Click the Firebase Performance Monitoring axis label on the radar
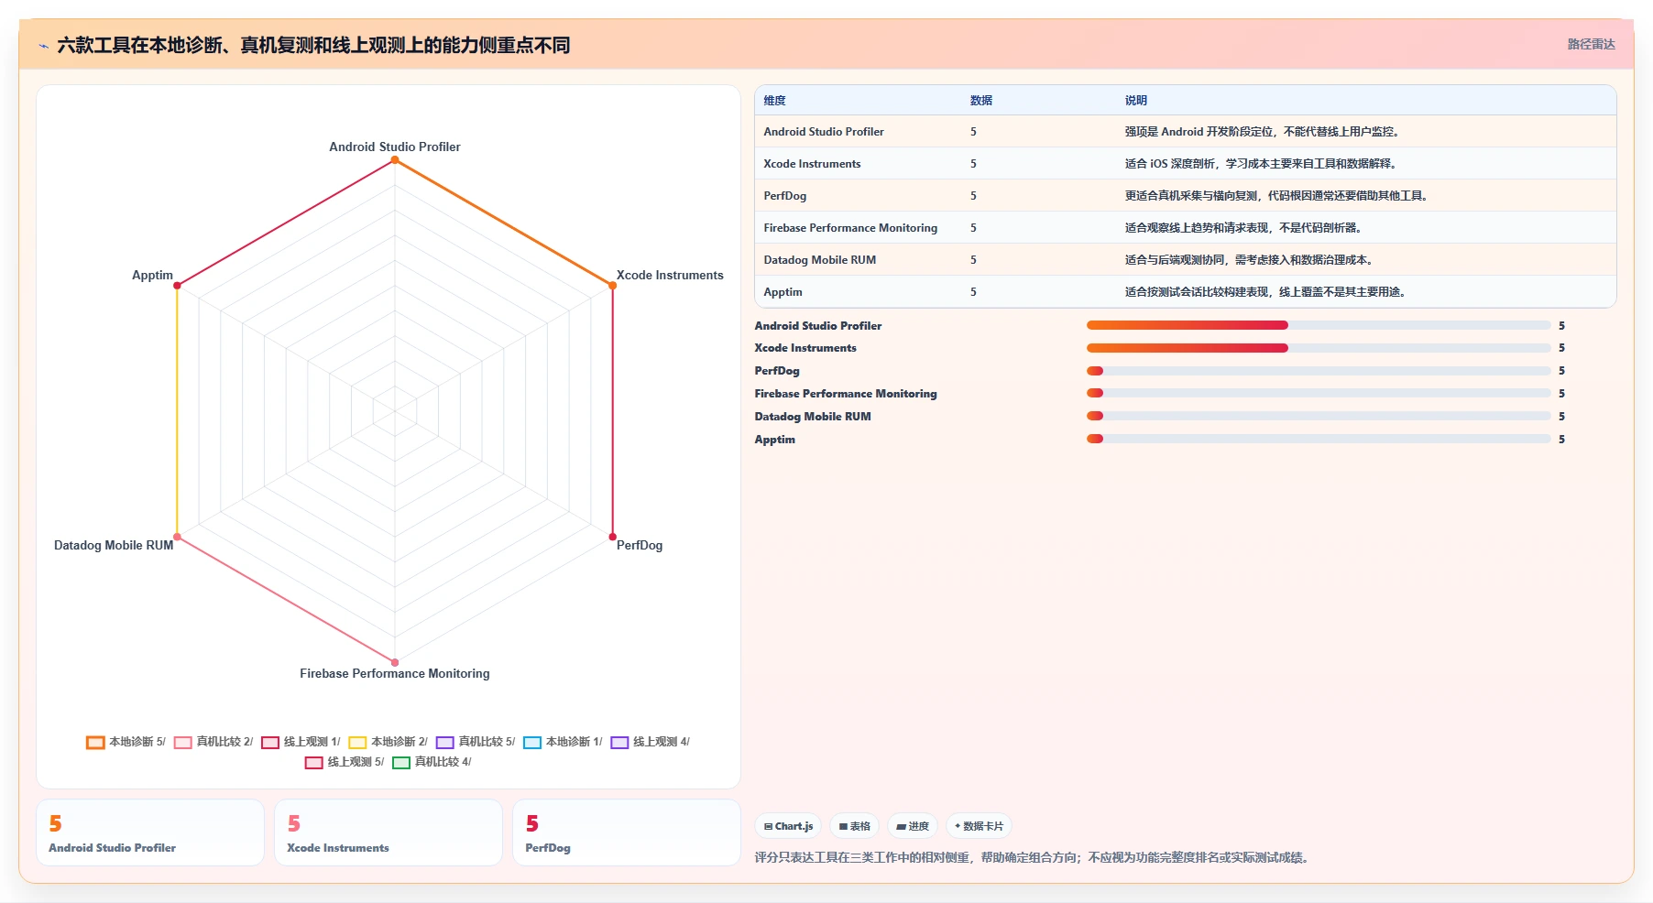Screen dimensions: 1653x903 click(x=395, y=673)
